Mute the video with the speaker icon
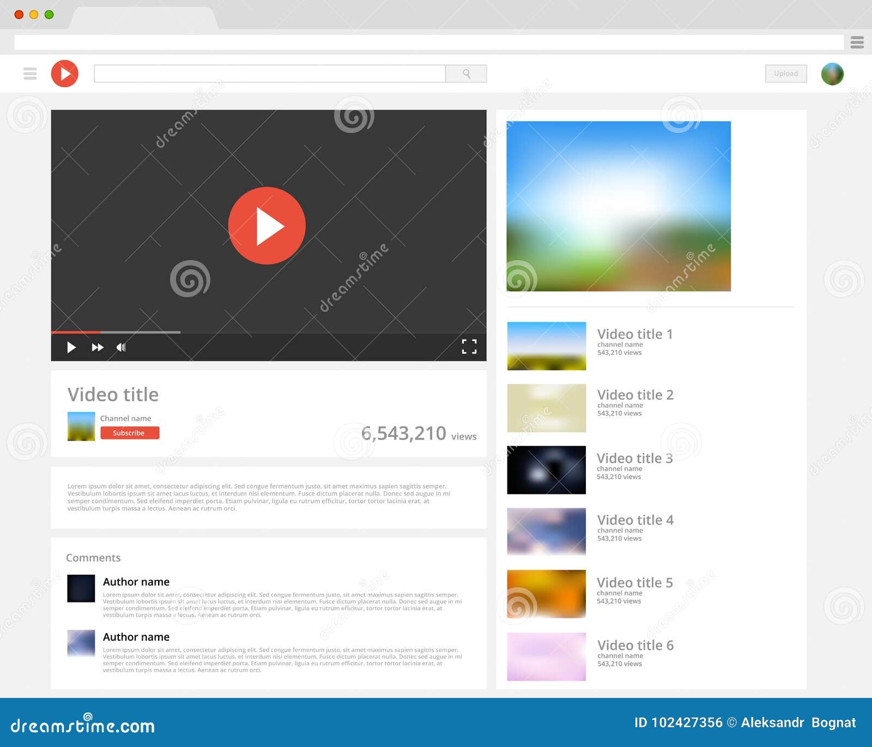The height and width of the screenshot is (747, 872). pyautogui.click(x=121, y=347)
